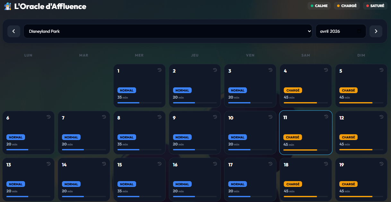
Task: Click history icon on day 15
Action: coord(160,164)
